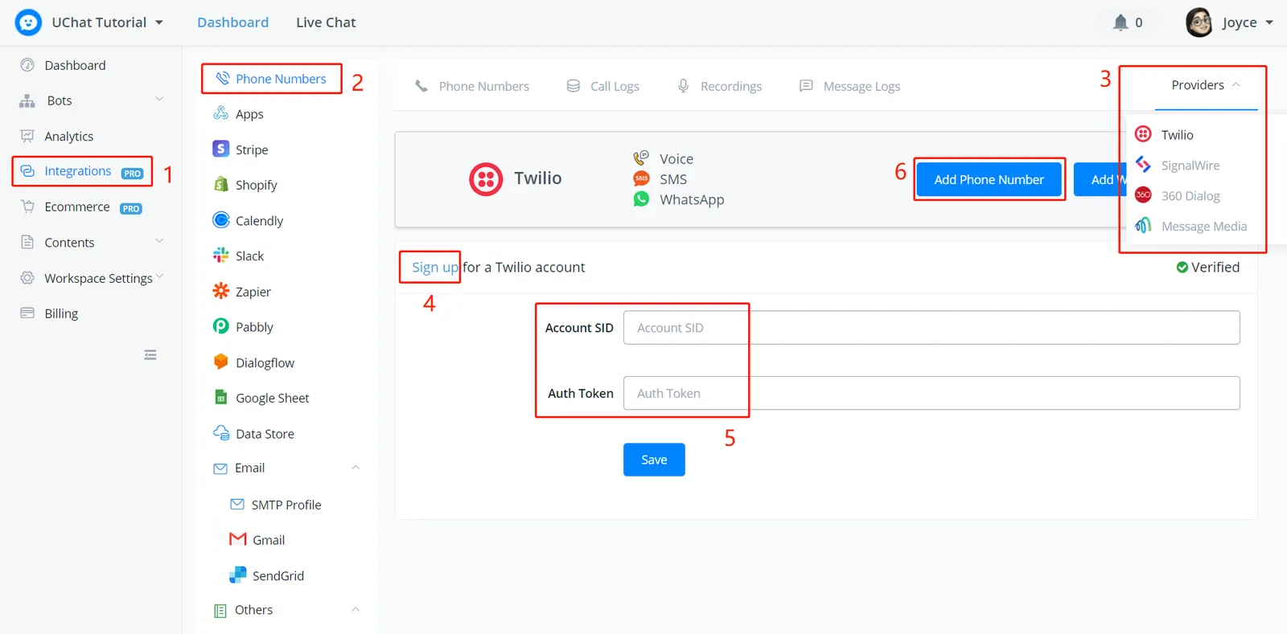Screen dimensions: 1287x634
Task: Click the Analytics chart icon
Action: pyautogui.click(x=27, y=136)
